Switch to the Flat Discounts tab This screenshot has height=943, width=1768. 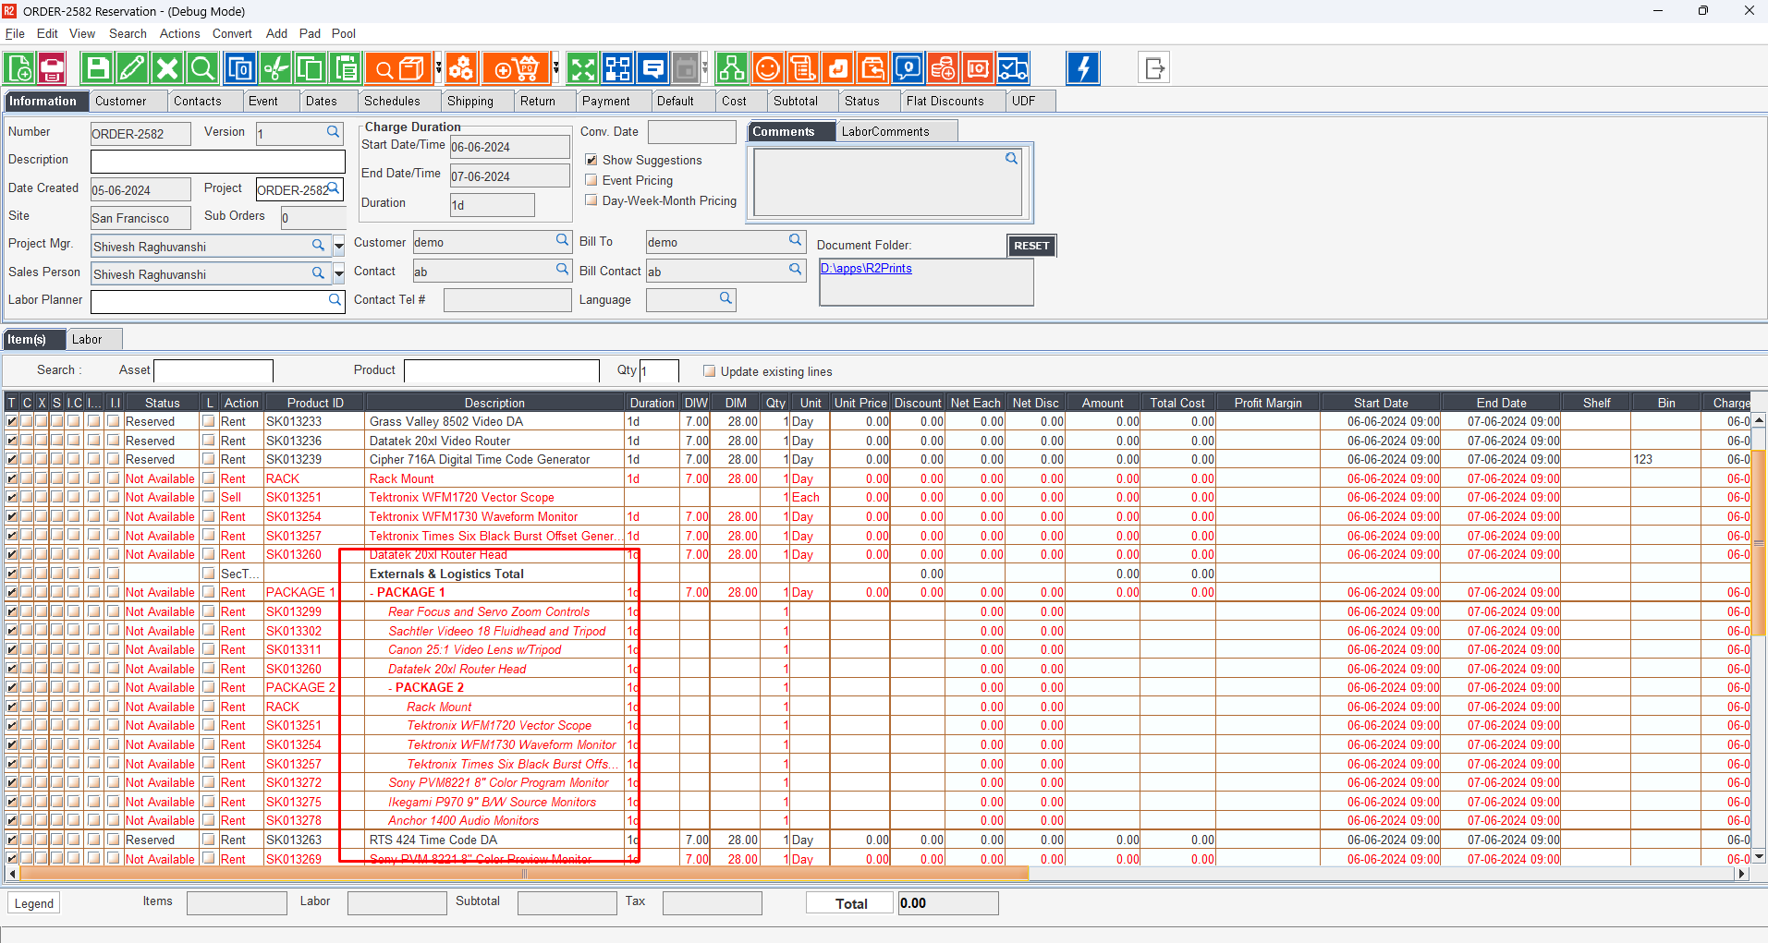coord(945,102)
